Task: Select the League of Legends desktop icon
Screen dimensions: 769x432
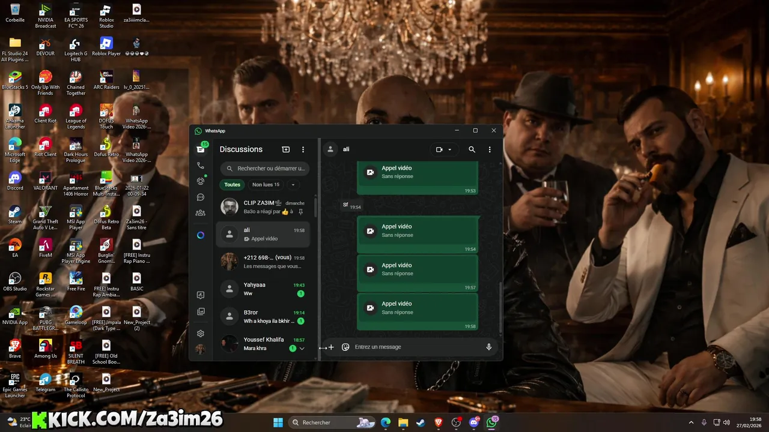Action: pyautogui.click(x=76, y=116)
